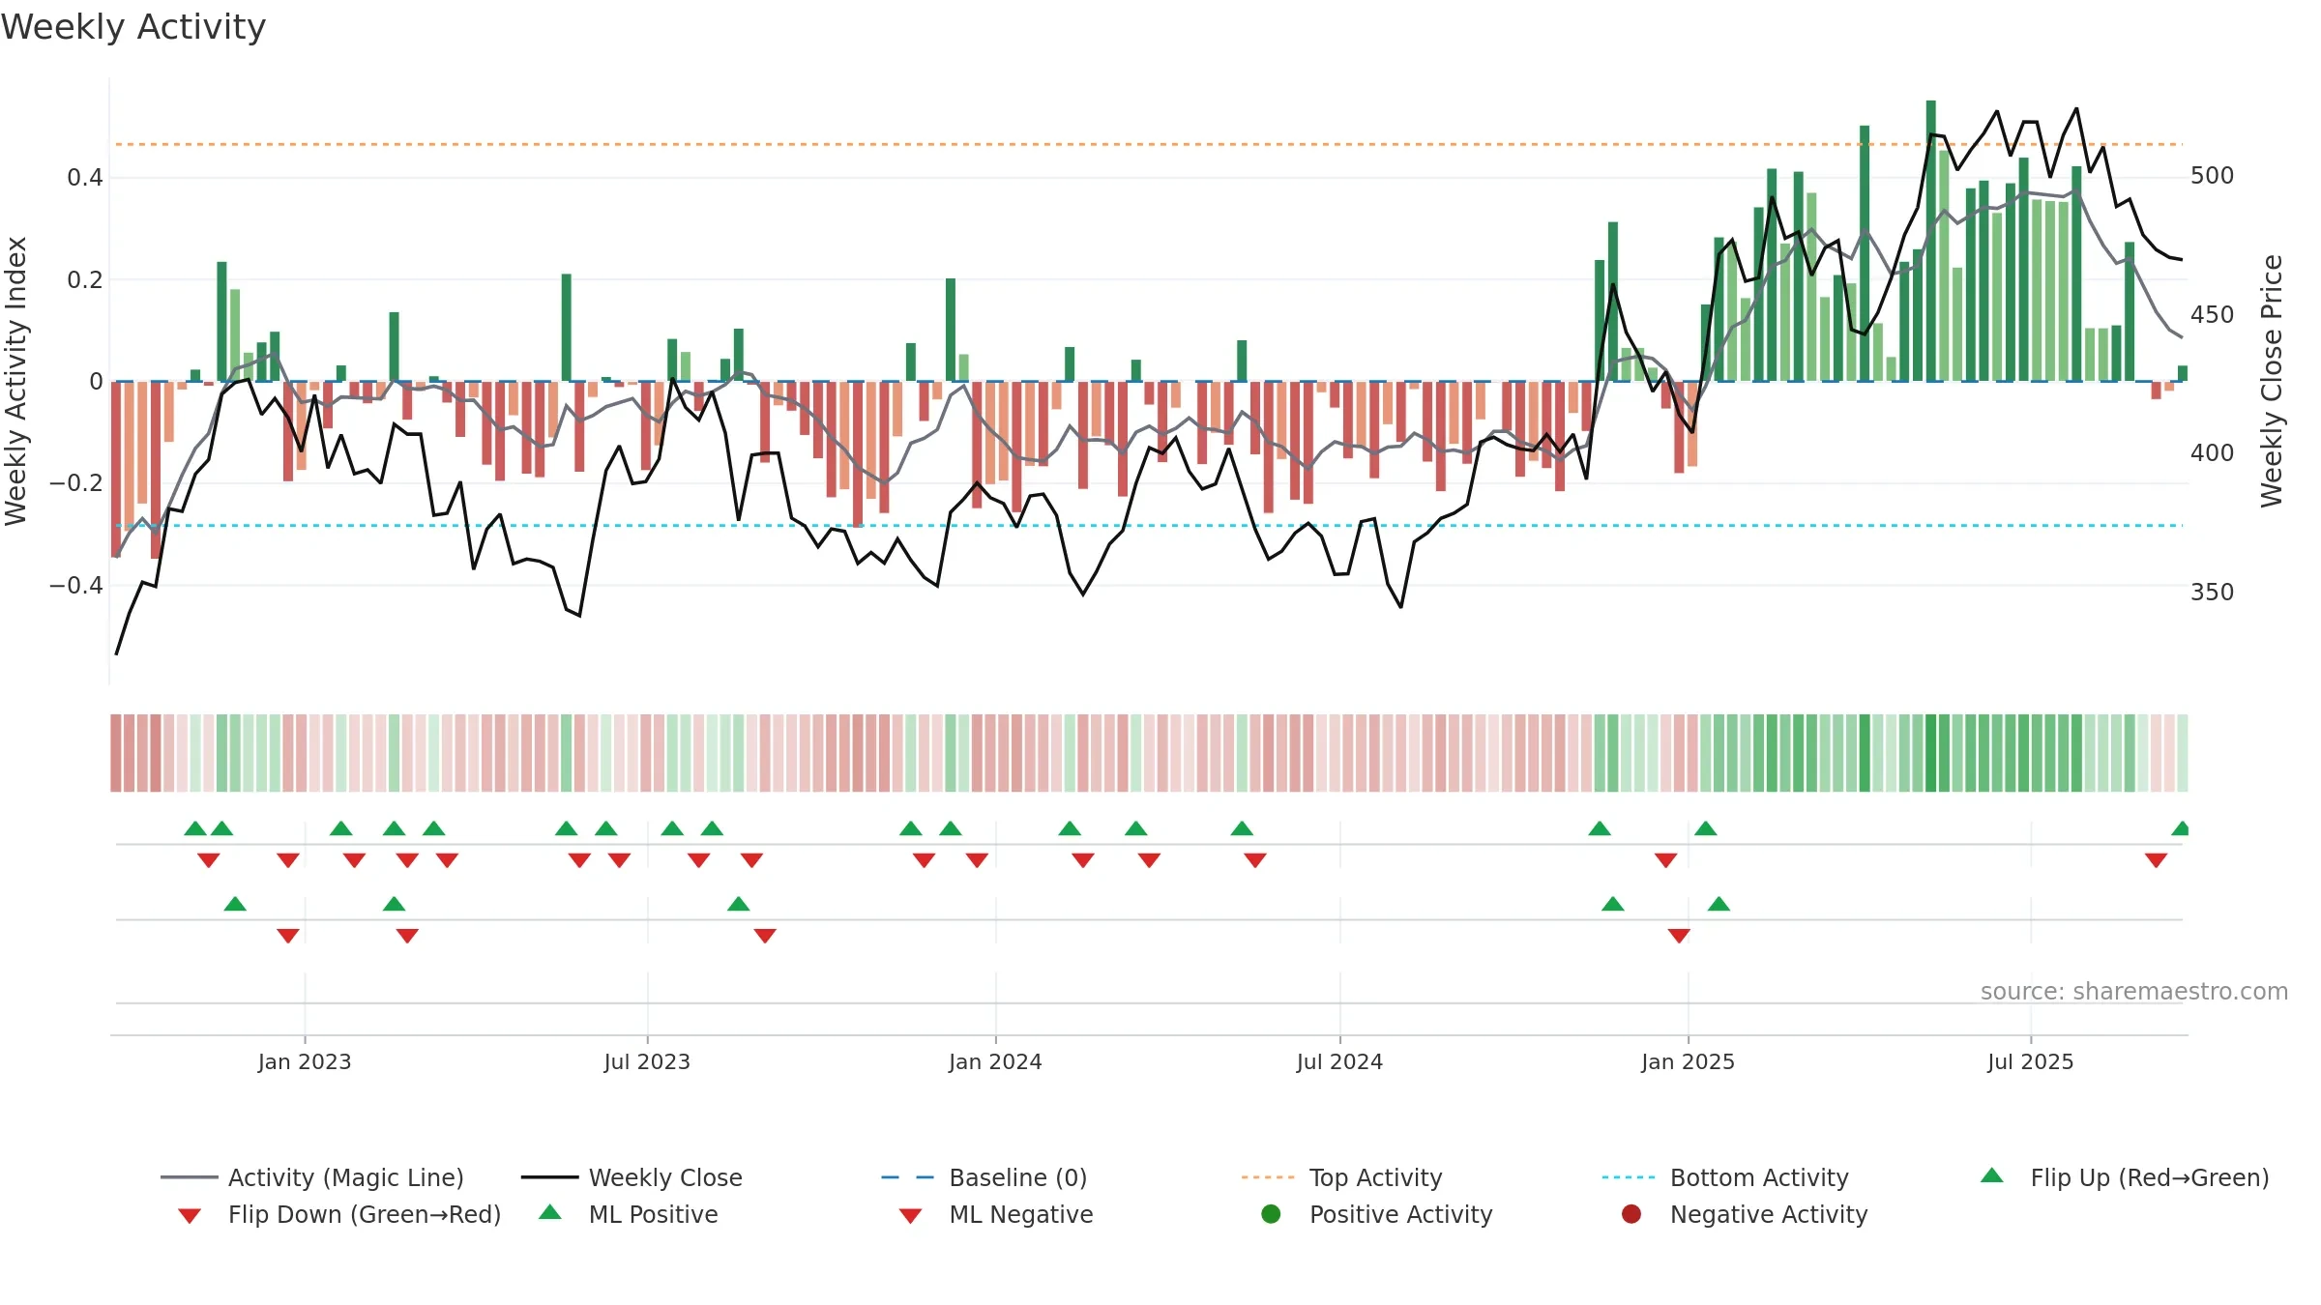Toggle the Activity (Magic Line) legend entry

point(312,1177)
